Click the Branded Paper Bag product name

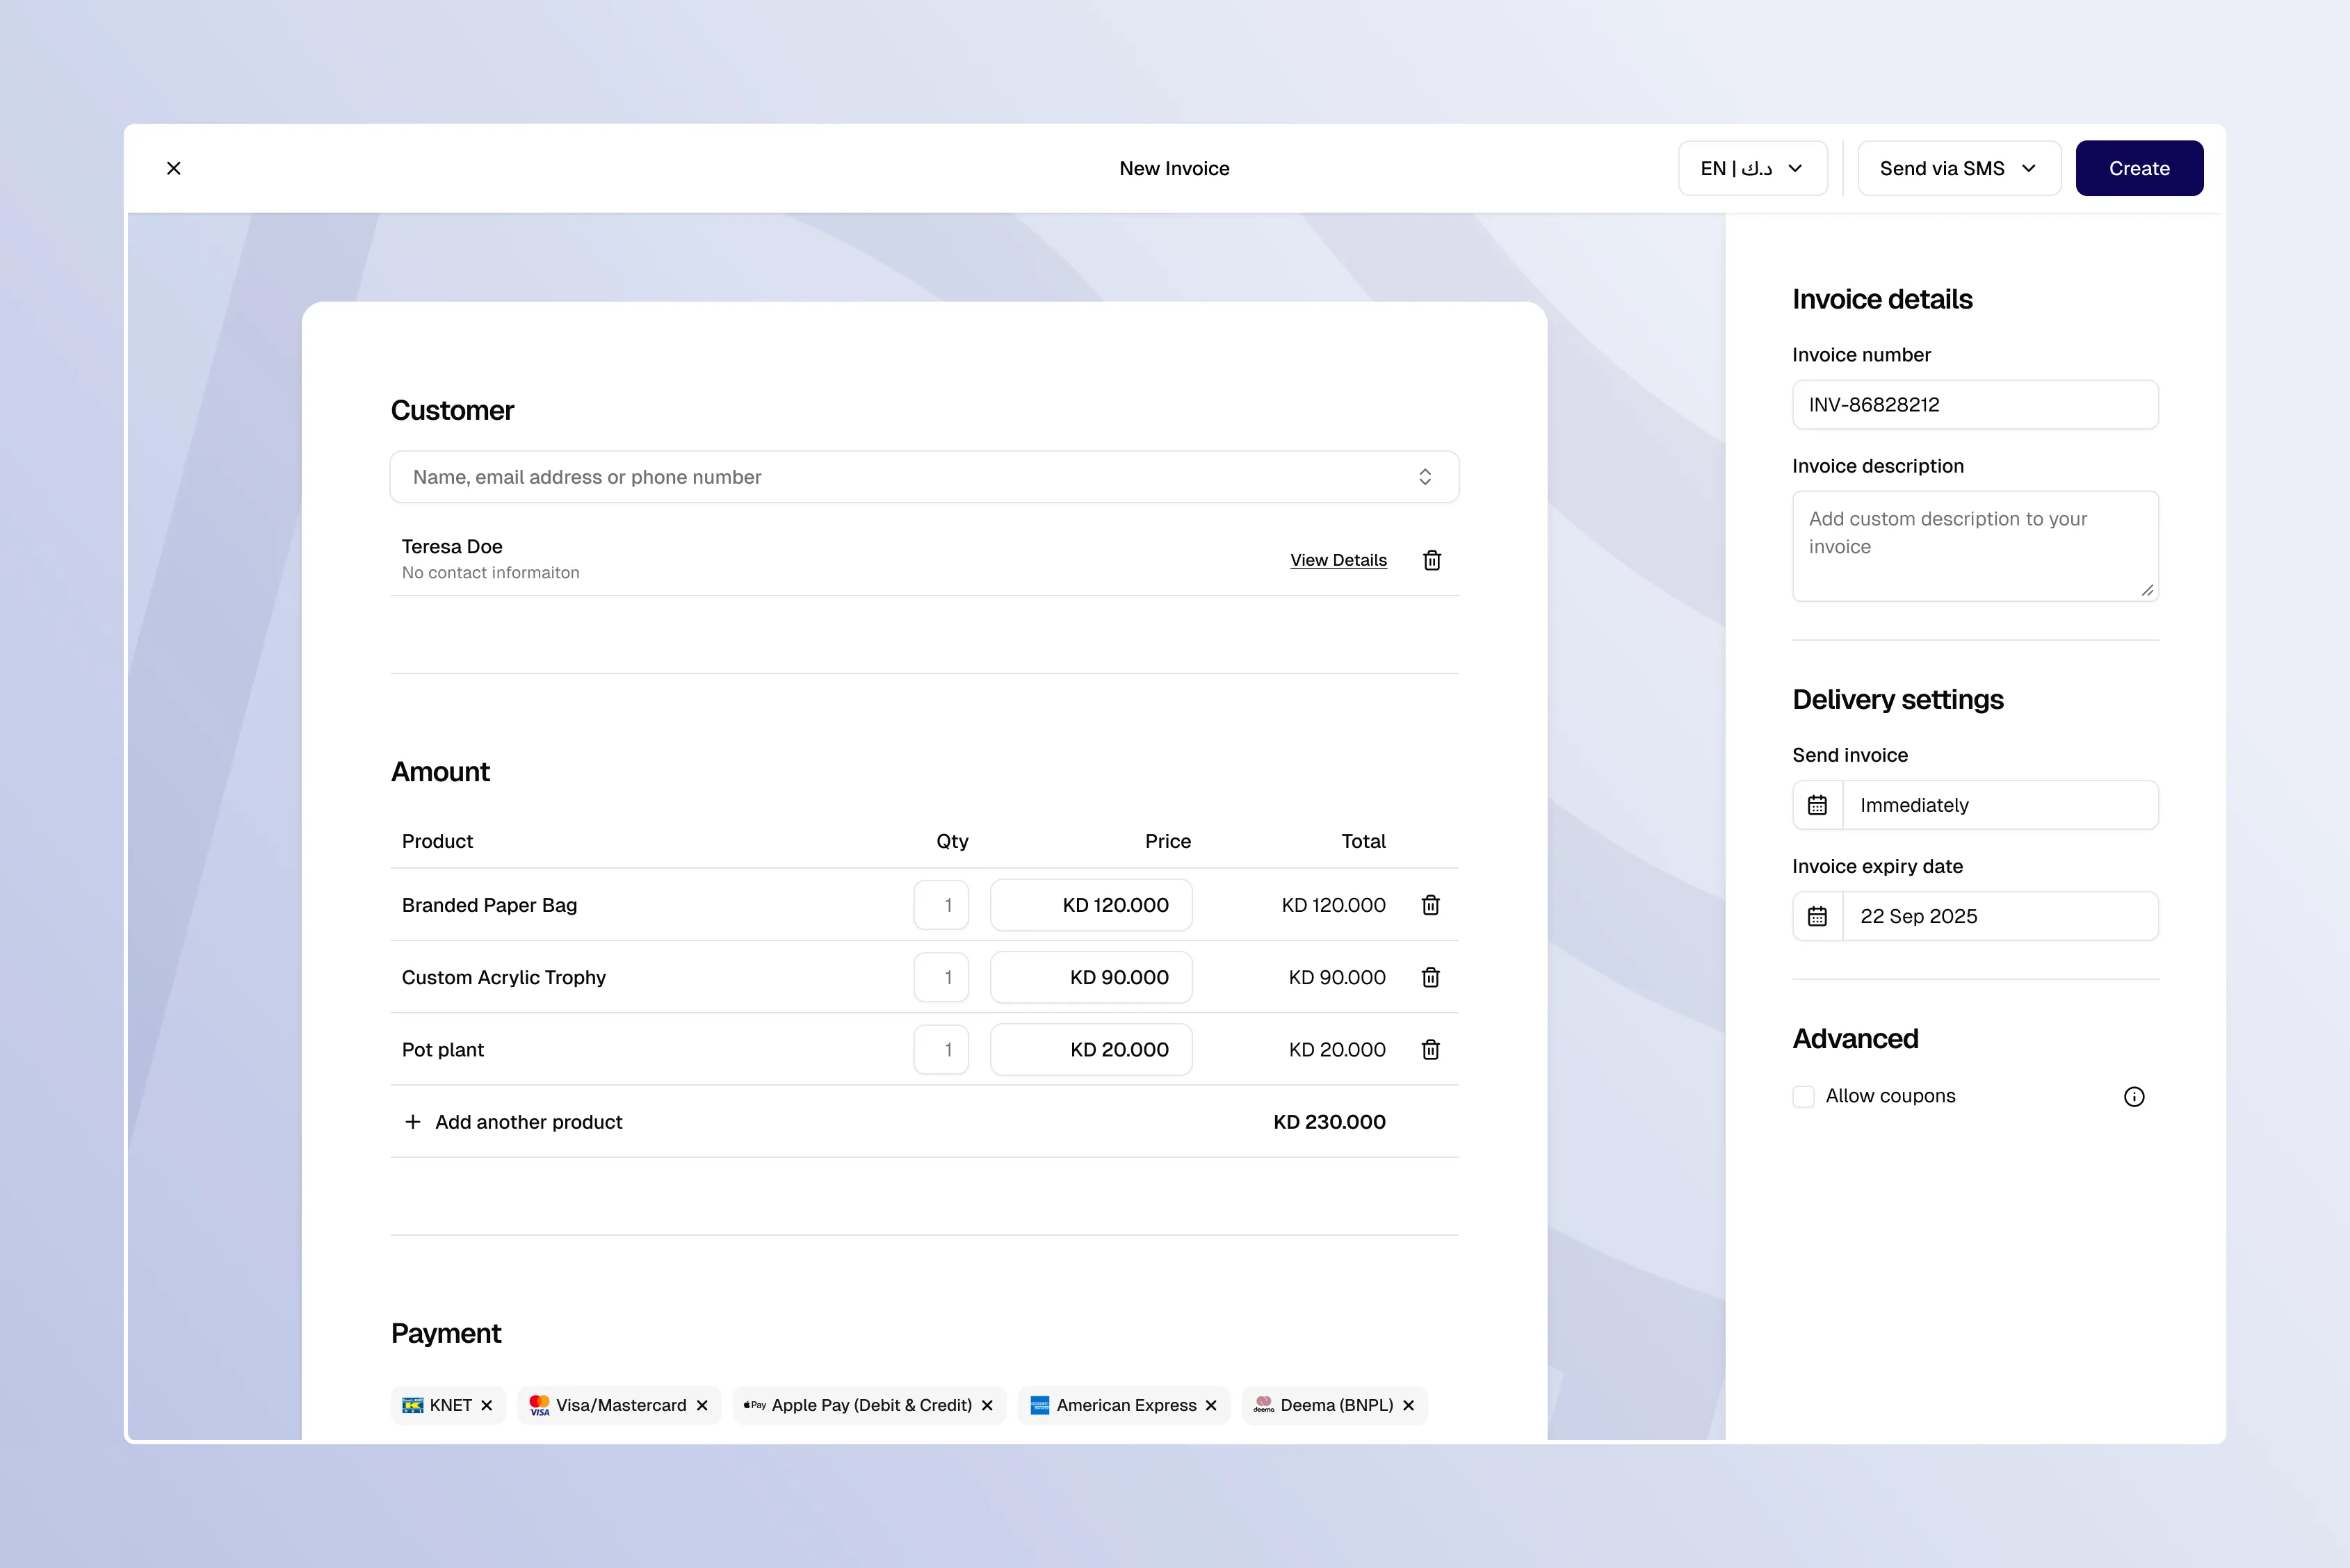489,905
